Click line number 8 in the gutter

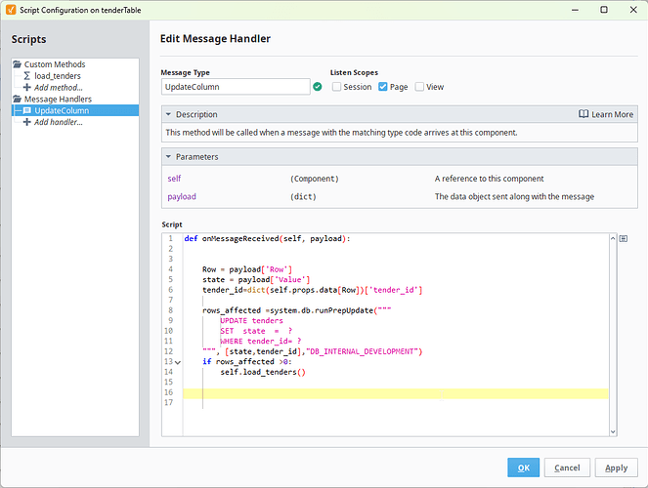click(x=171, y=310)
